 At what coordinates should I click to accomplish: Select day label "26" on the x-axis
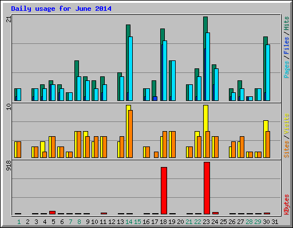(232, 222)
